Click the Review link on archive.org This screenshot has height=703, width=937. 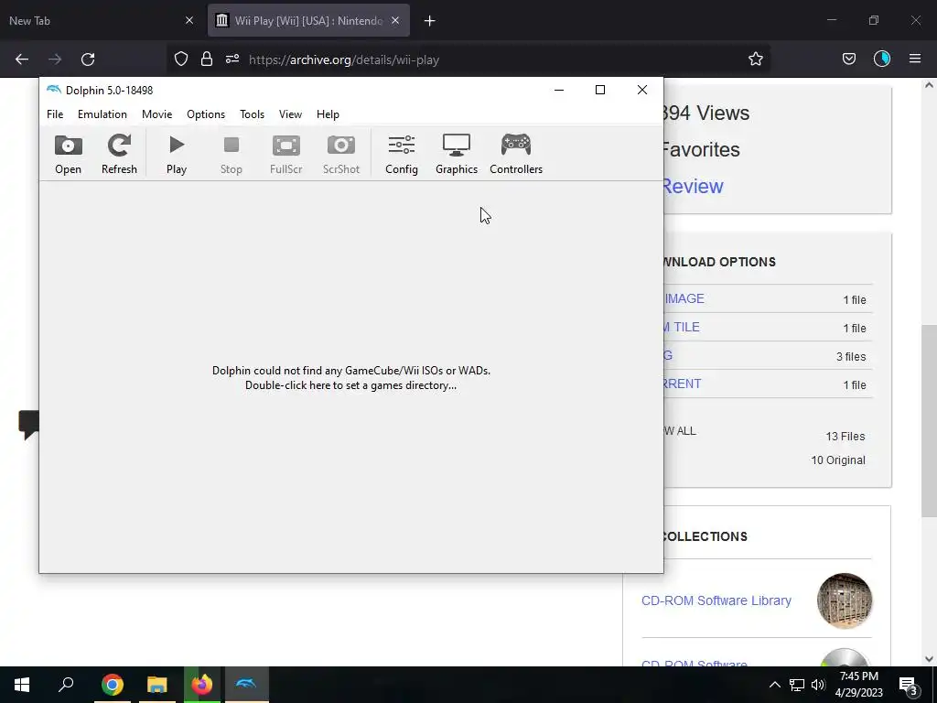[x=694, y=186]
